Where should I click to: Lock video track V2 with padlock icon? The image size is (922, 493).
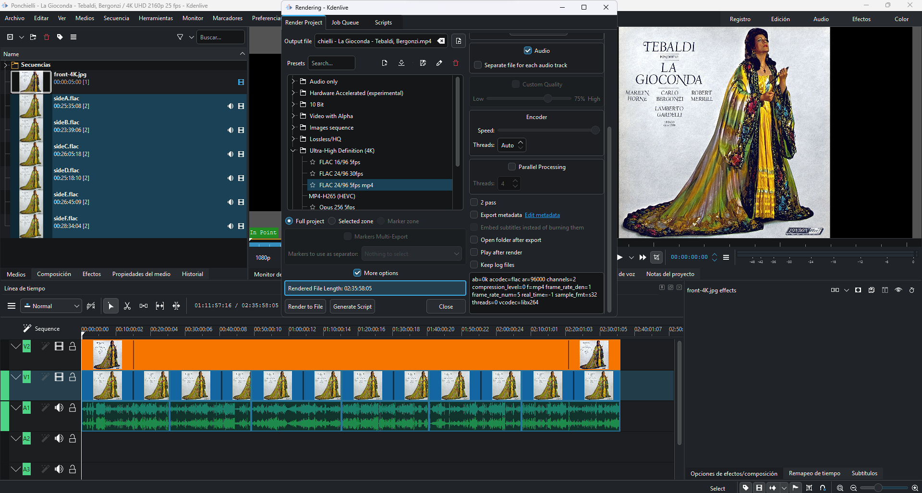73,347
